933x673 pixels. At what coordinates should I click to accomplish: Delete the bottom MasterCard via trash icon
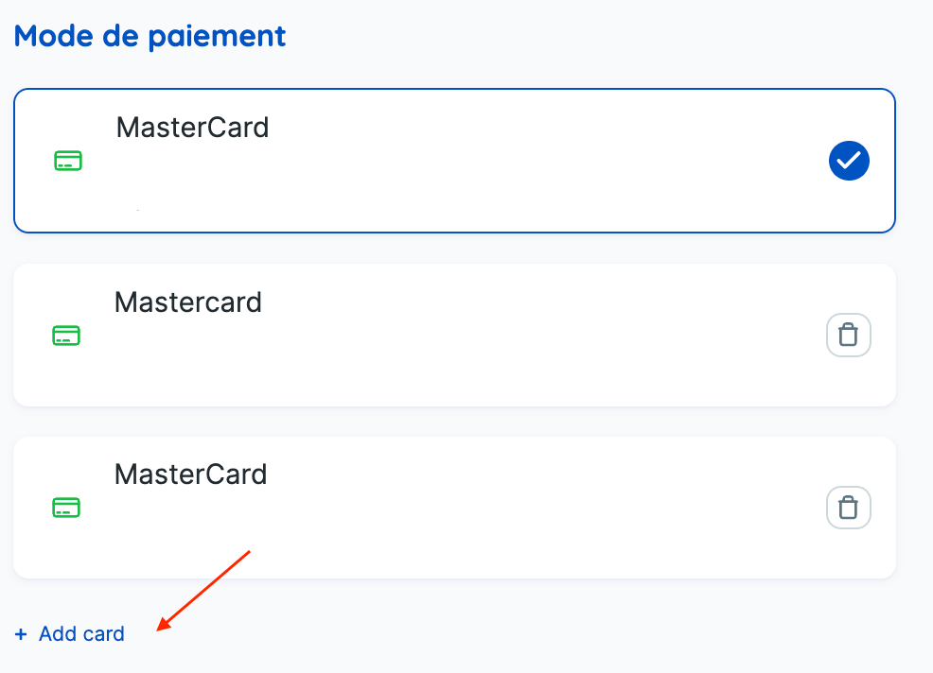(849, 508)
